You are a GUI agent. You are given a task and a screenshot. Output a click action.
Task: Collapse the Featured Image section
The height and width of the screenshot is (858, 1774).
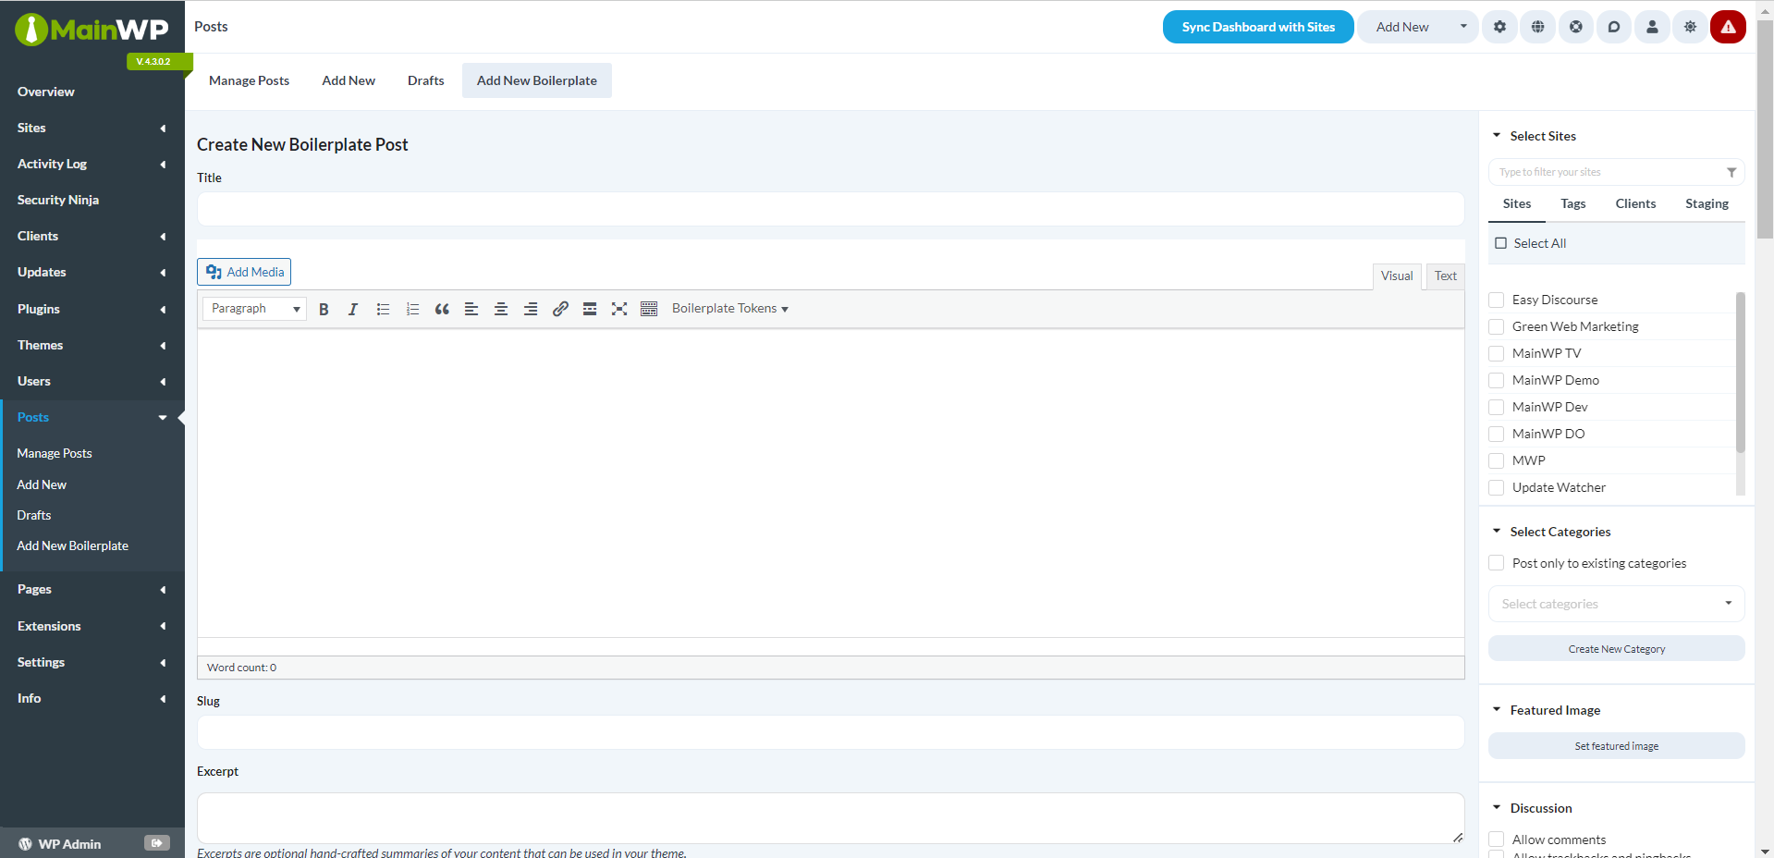pyautogui.click(x=1497, y=710)
